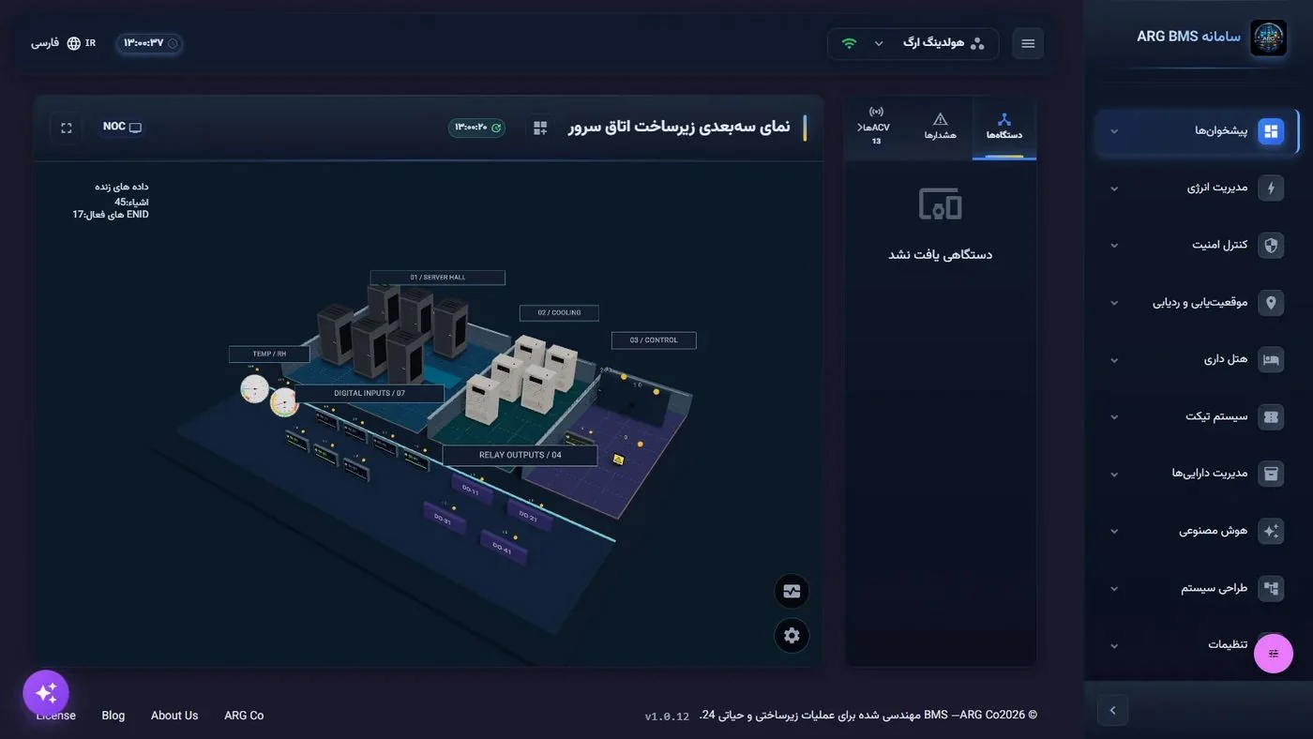
Task: Open the 3D scene settings gear
Action: coord(792,636)
